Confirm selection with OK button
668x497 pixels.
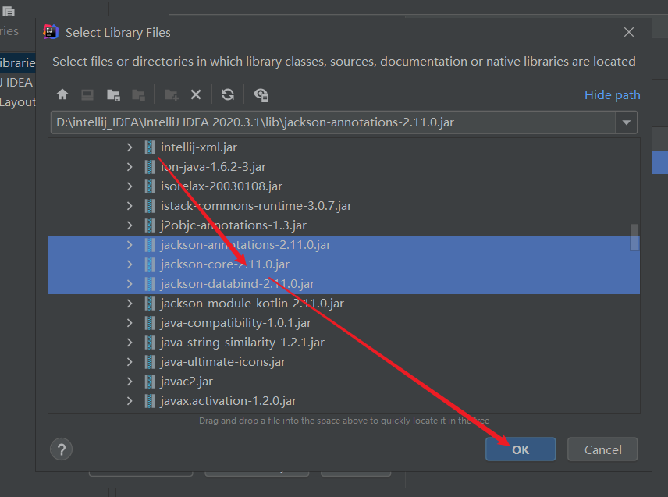(x=521, y=449)
